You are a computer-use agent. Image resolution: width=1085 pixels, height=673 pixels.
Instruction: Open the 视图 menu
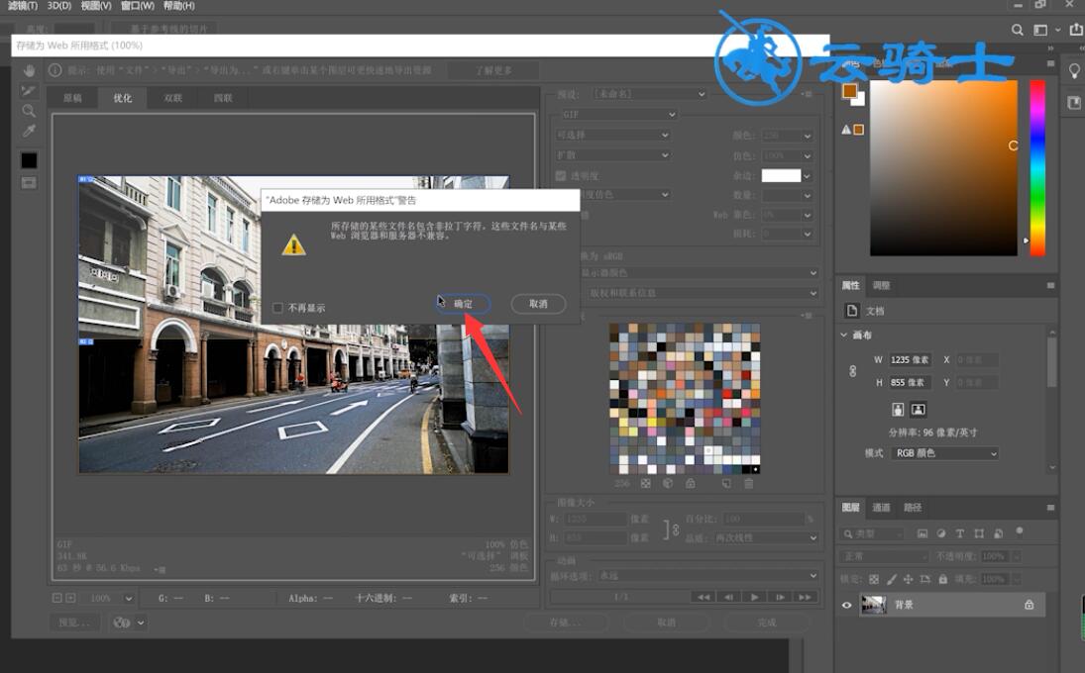96,6
